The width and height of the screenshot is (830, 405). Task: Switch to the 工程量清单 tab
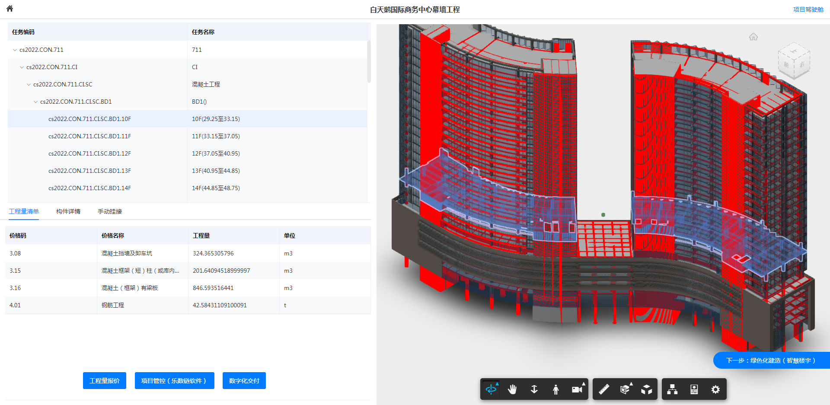[x=24, y=211]
